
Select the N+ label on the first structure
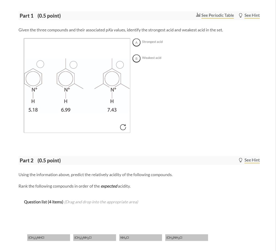pyautogui.click(x=33, y=89)
